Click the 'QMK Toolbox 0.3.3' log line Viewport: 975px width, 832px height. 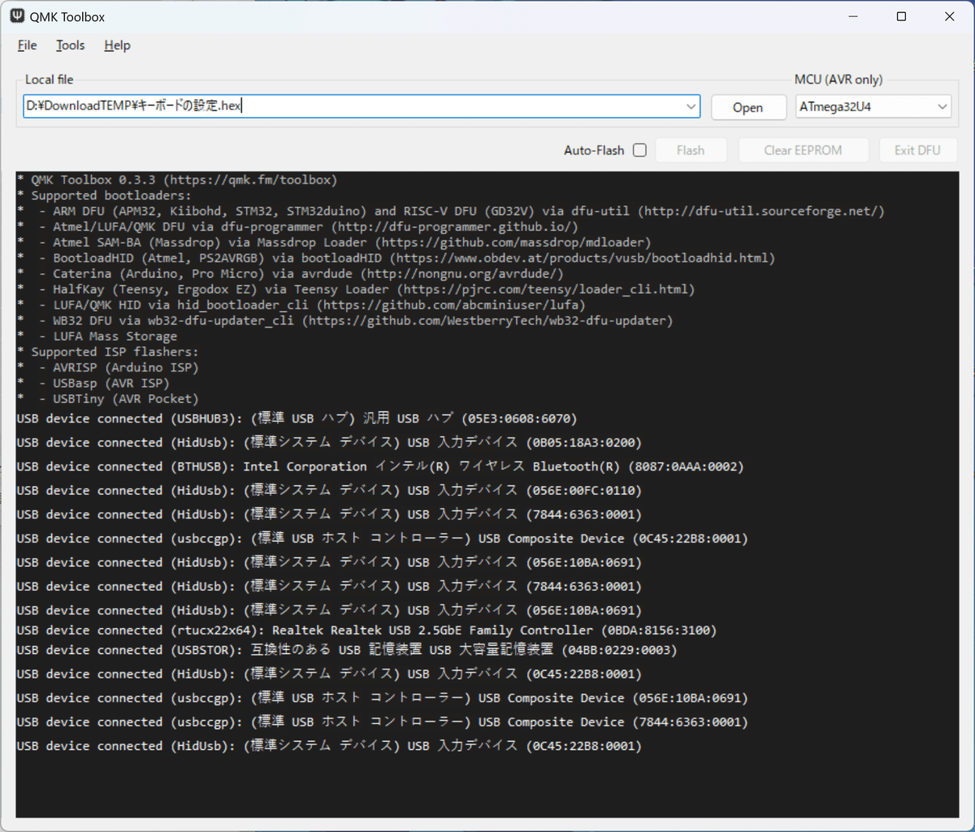[176, 180]
